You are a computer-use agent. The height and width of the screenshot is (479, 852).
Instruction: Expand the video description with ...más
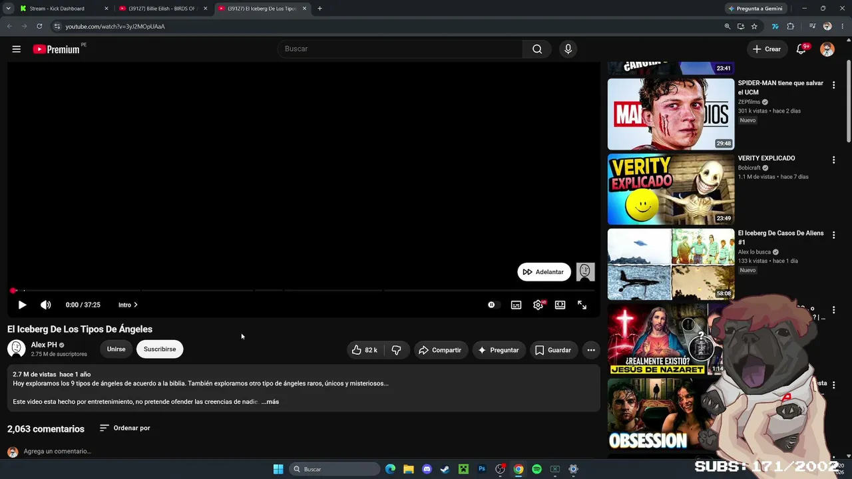point(270,402)
